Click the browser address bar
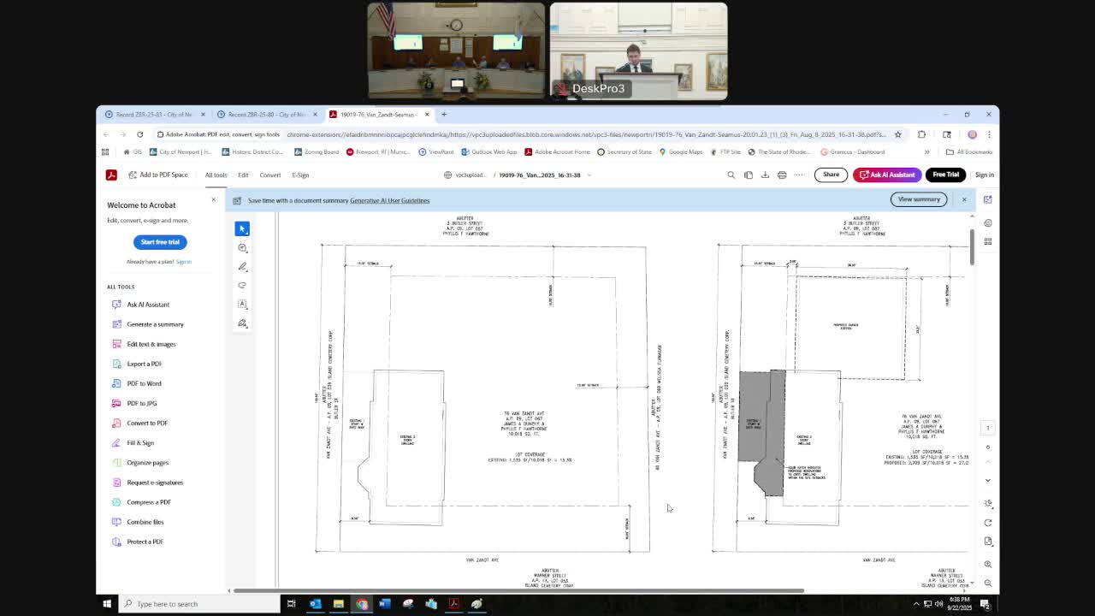This screenshot has height=616, width=1095. (x=586, y=134)
